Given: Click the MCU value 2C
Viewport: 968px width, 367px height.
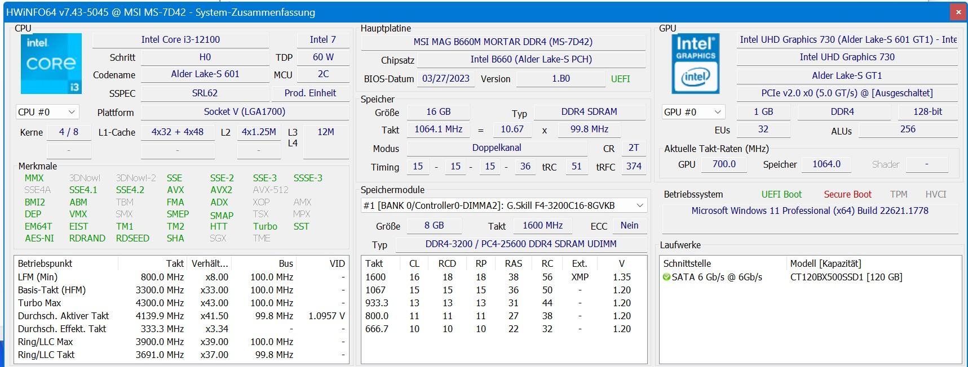Looking at the screenshot, I should 322,74.
